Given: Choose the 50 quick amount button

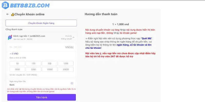Looking at the screenshot, I should 17,63.
